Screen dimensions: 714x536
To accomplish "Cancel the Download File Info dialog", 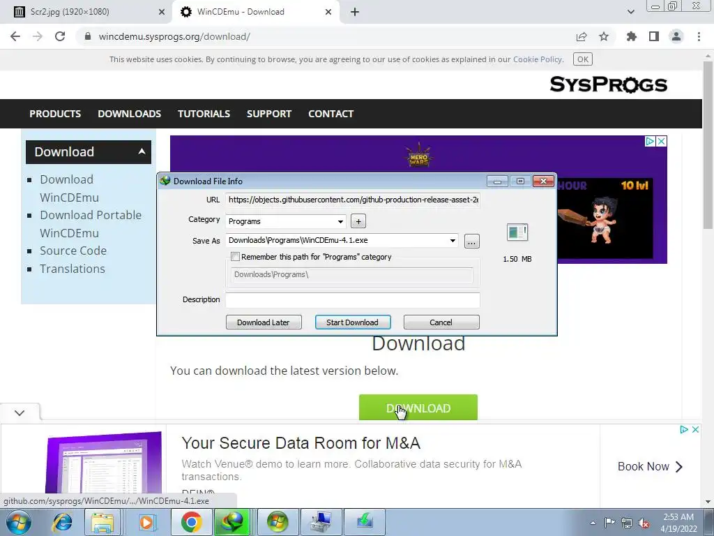I will [x=441, y=322].
